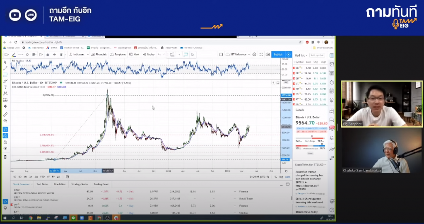Open the Notifications bell icon on right sidebar
424x224 pixels.
point(332,138)
